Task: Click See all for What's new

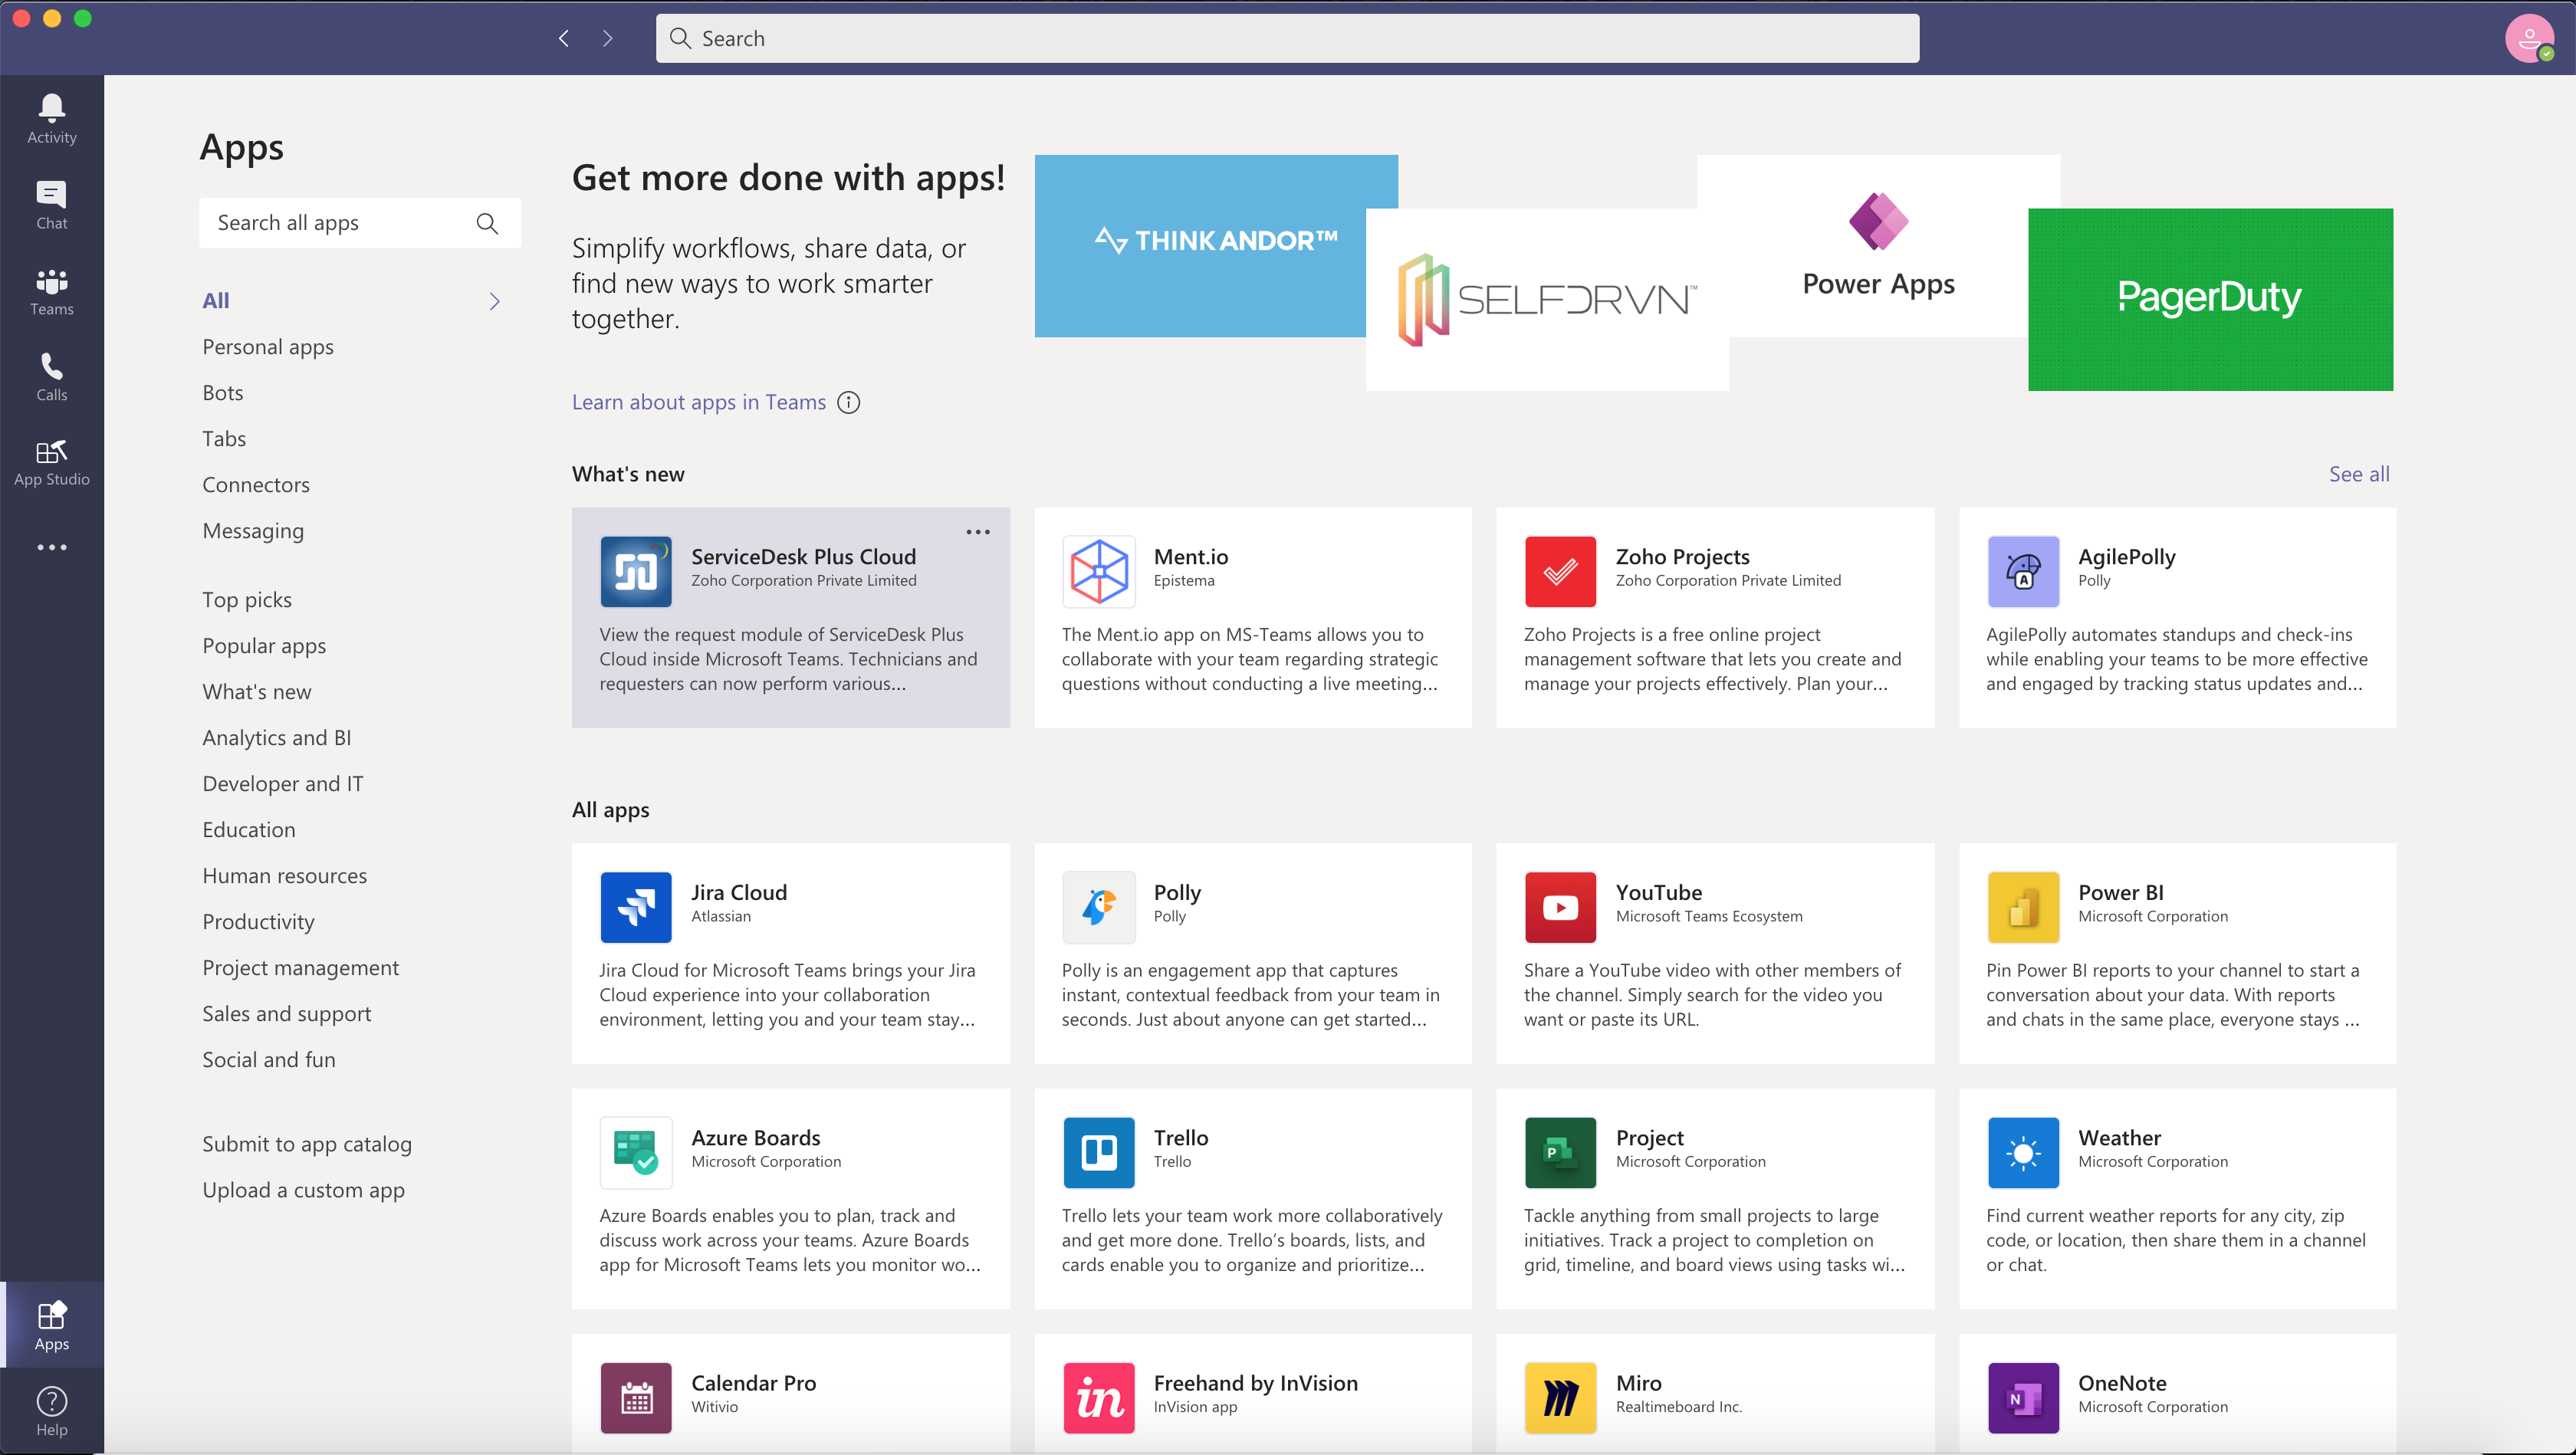Action: click(2358, 474)
